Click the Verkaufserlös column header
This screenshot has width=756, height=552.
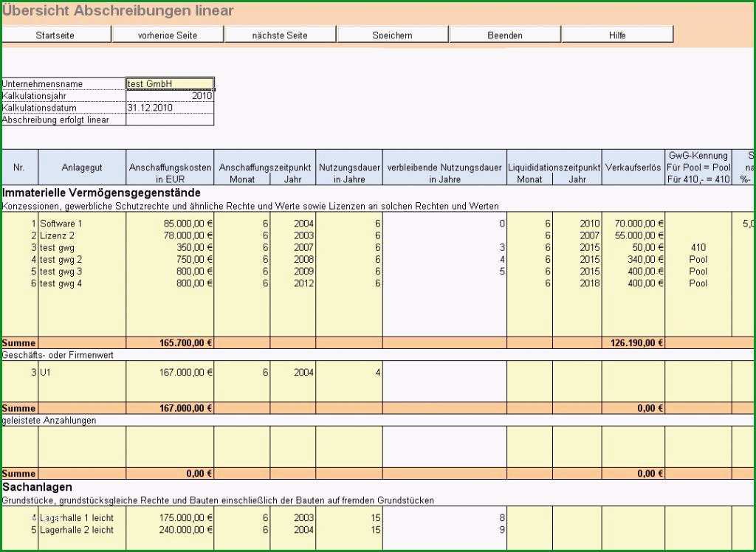tap(633, 168)
